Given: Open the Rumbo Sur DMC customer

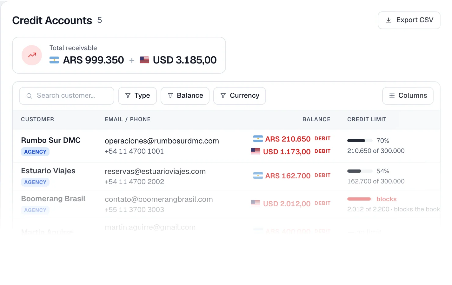Looking at the screenshot, I should click(51, 140).
